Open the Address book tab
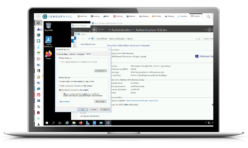The image size is (248, 148). [131, 16]
